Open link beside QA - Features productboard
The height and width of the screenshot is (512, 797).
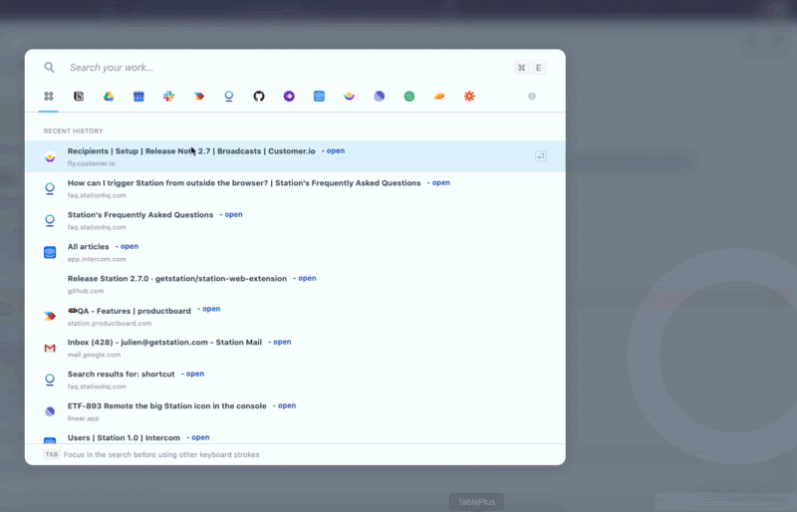pyautogui.click(x=211, y=309)
